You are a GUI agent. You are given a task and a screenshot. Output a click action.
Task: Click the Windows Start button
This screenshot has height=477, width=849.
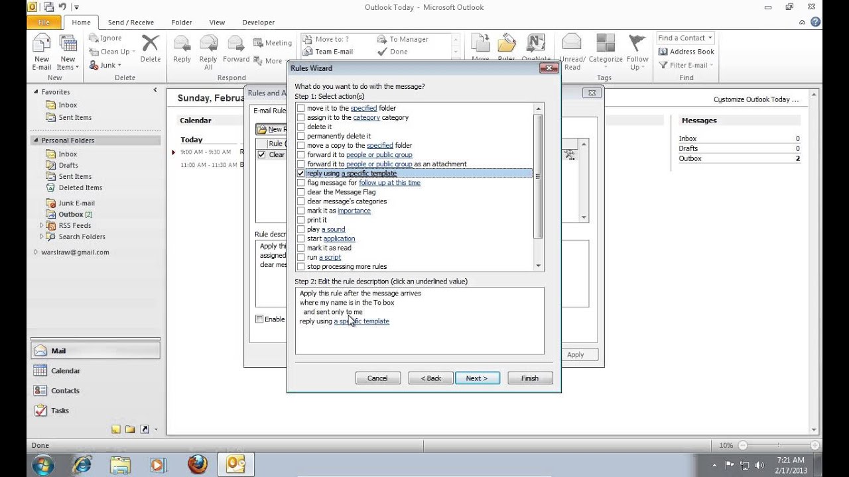click(x=44, y=464)
